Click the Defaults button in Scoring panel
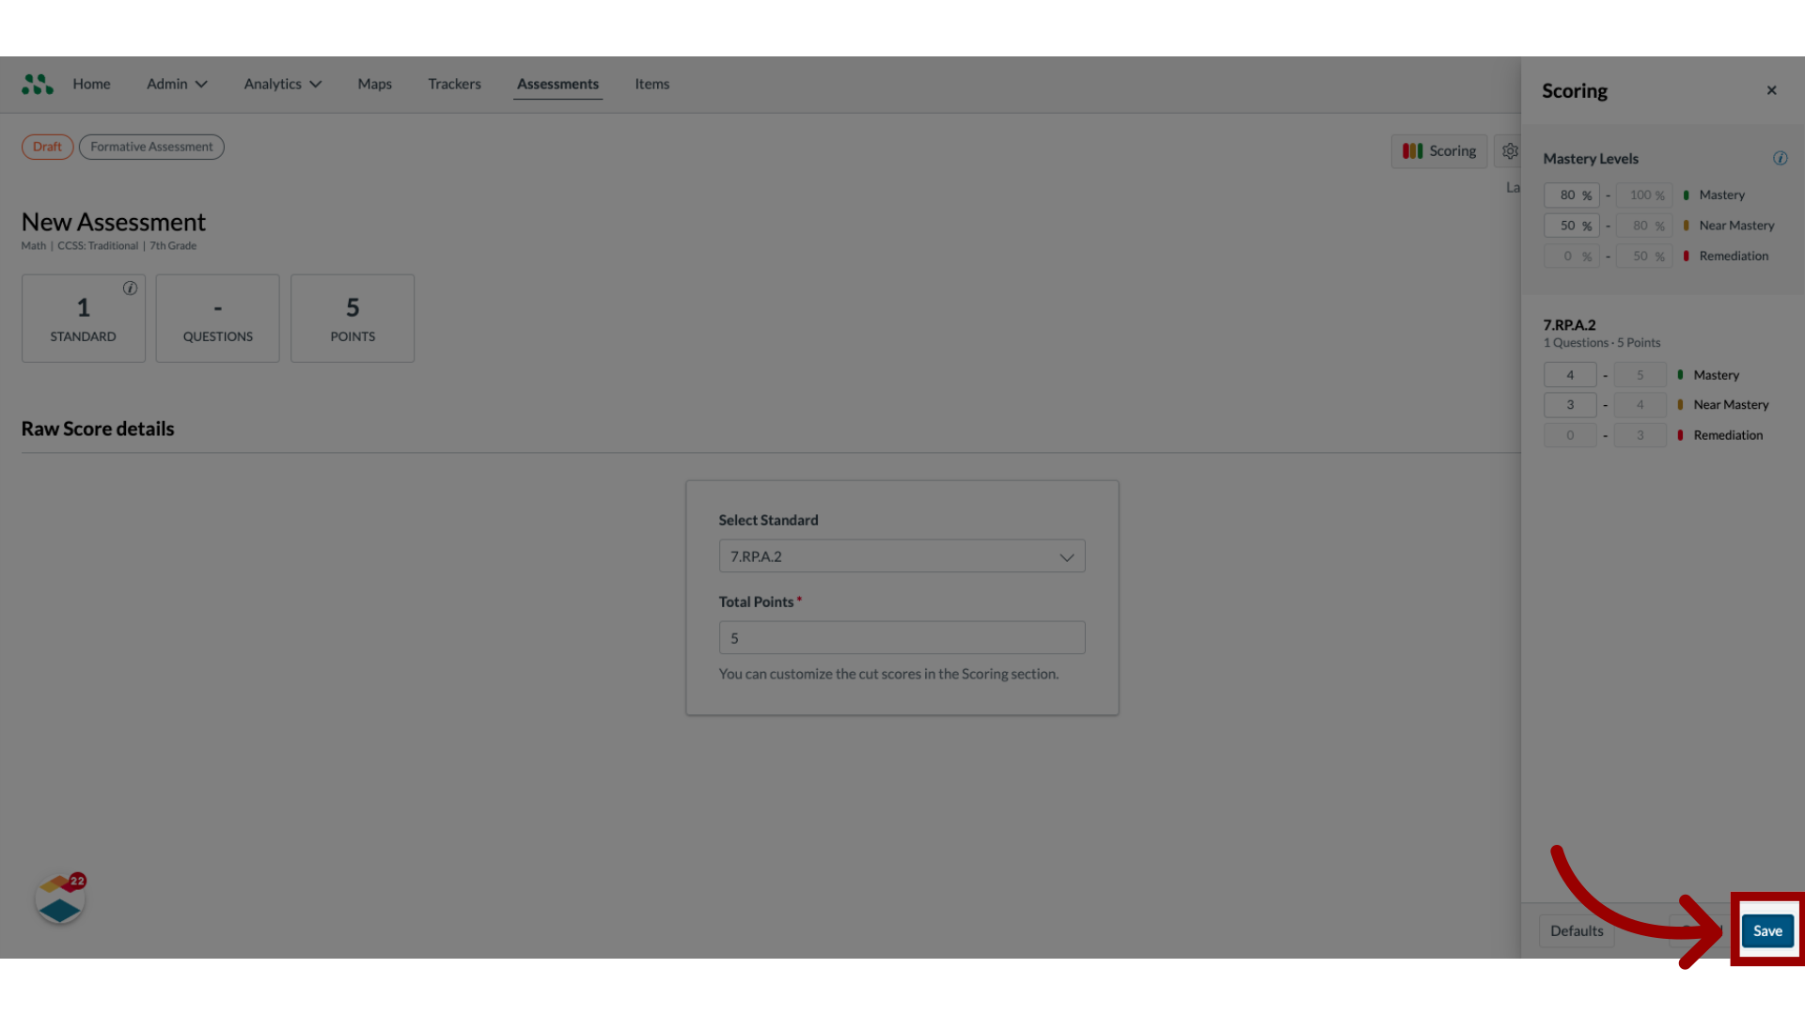 1577,929
